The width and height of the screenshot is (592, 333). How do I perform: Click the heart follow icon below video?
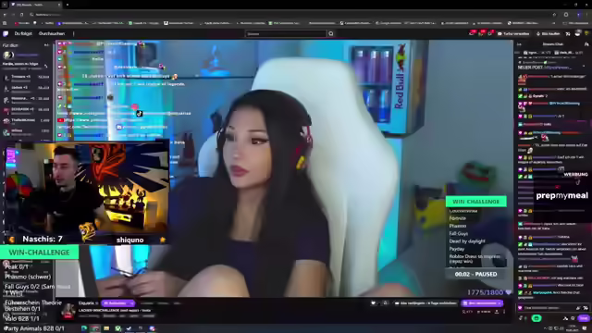(374, 302)
